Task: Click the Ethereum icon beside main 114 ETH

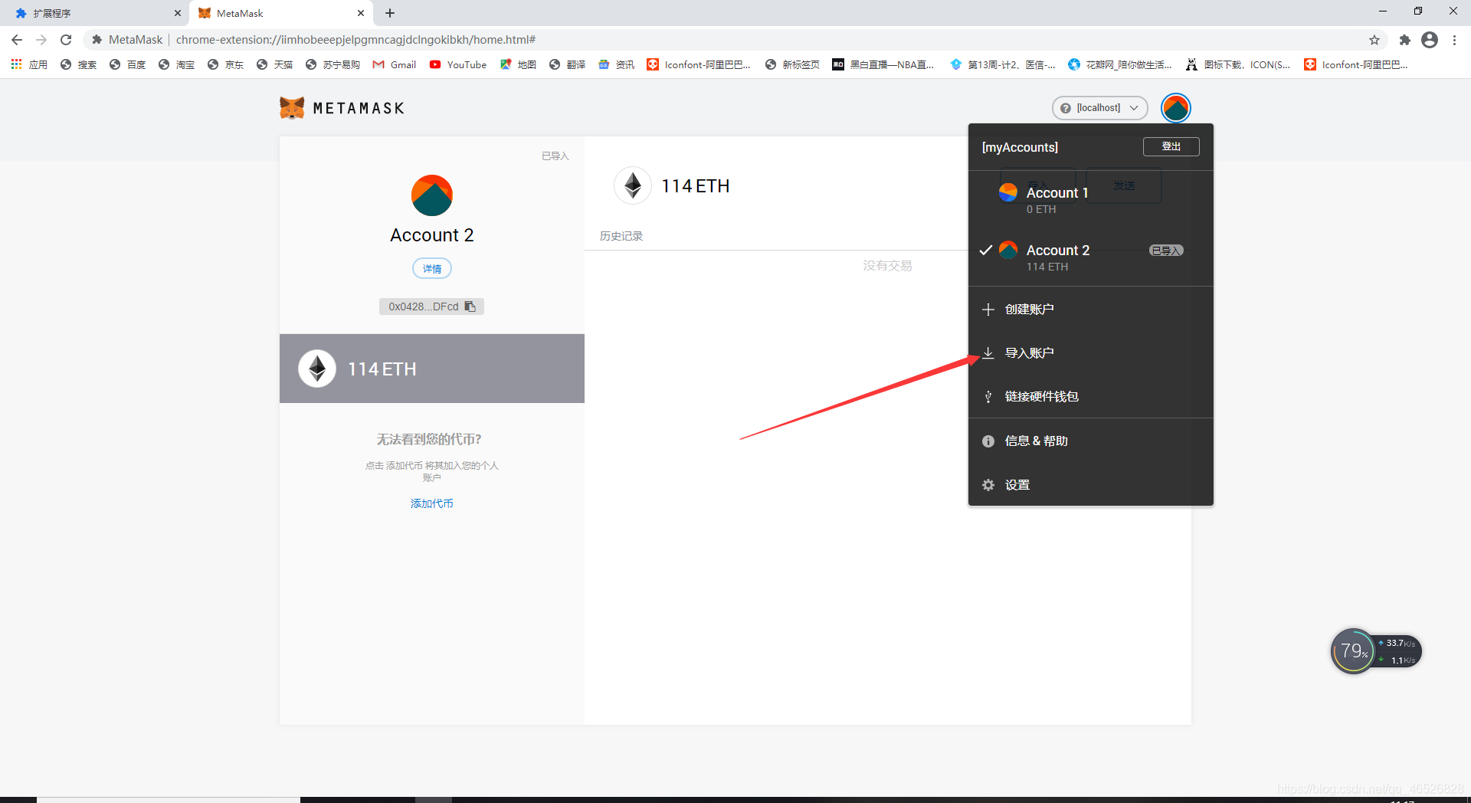Action: [633, 185]
